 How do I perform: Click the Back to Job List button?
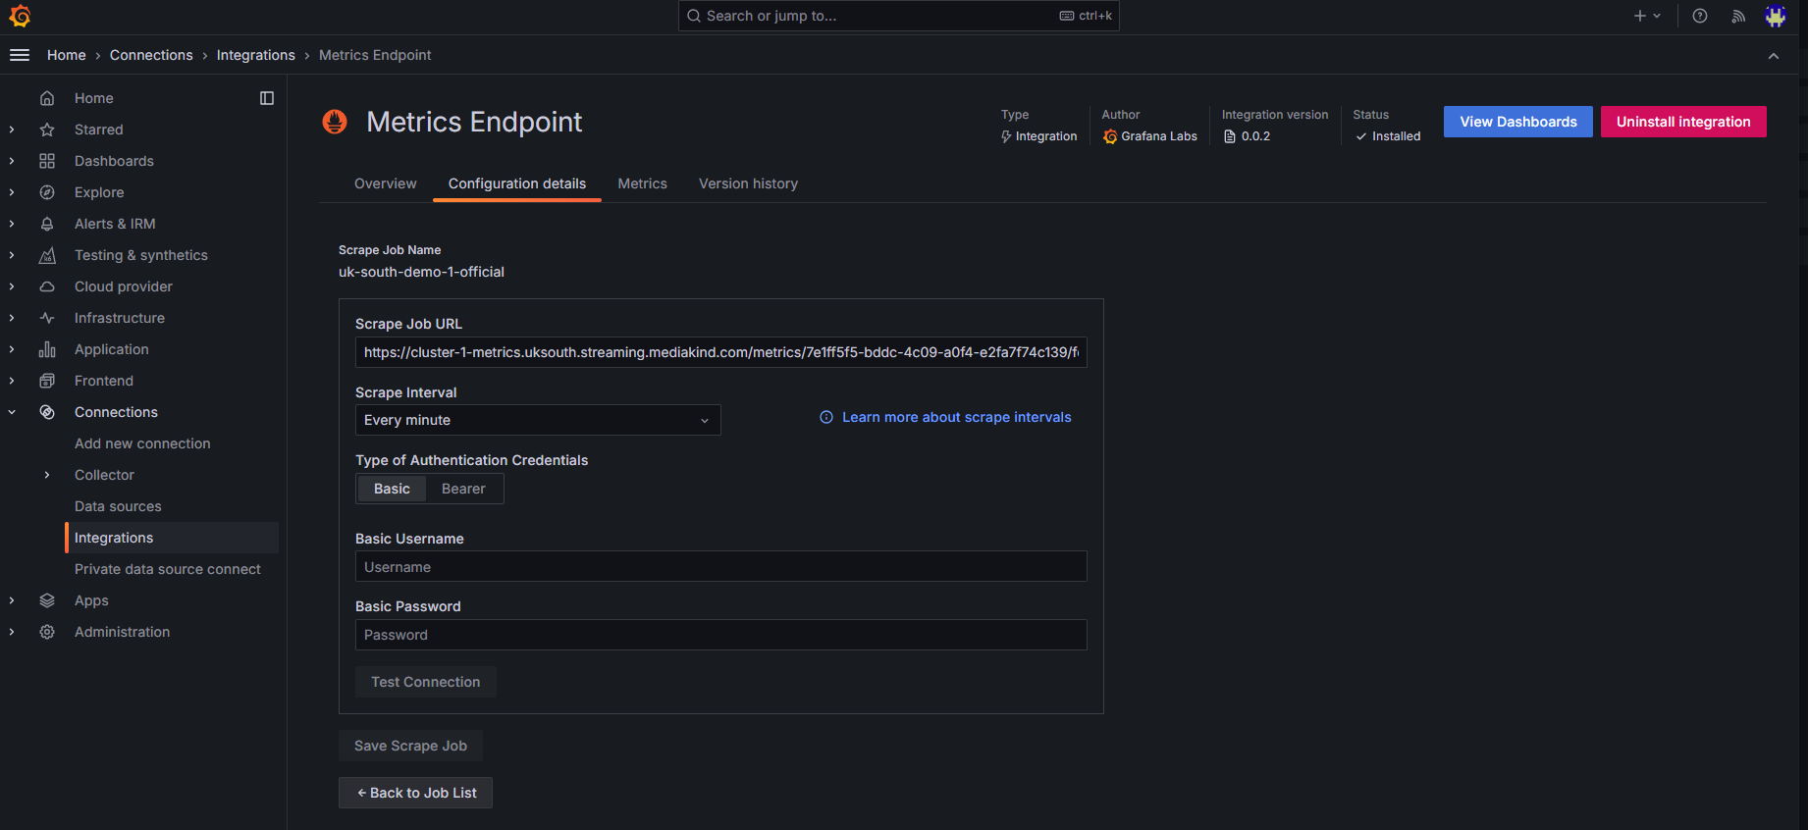click(x=415, y=793)
